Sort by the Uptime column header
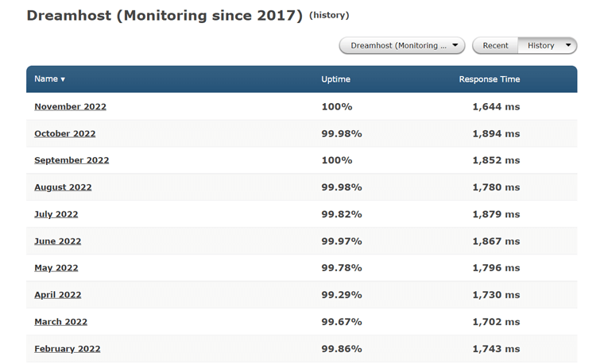Image resolution: width=604 pixels, height=364 pixels. pyautogui.click(x=335, y=79)
